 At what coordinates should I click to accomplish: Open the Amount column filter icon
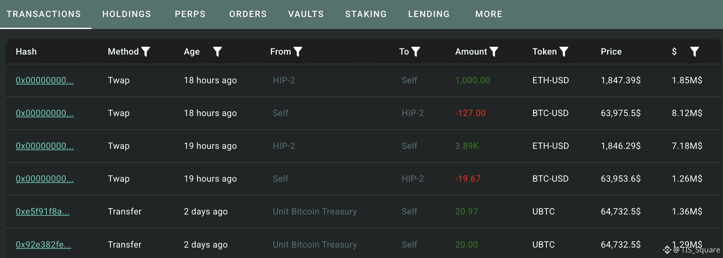pyautogui.click(x=494, y=51)
